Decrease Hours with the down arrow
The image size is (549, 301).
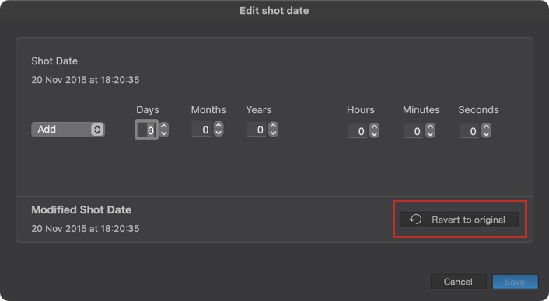point(374,134)
